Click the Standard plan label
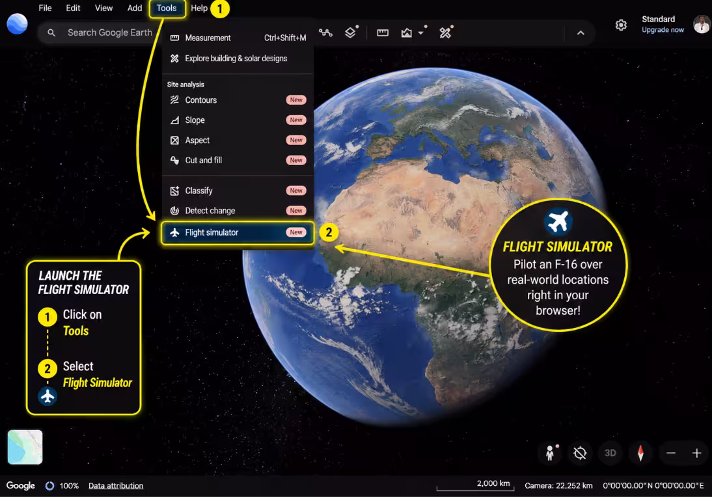Image resolution: width=712 pixels, height=497 pixels. (658, 19)
